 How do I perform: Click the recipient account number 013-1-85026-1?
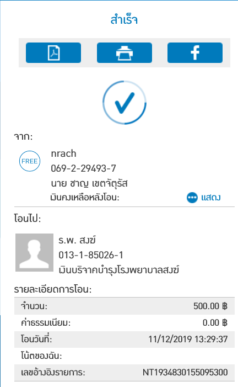(x=91, y=255)
